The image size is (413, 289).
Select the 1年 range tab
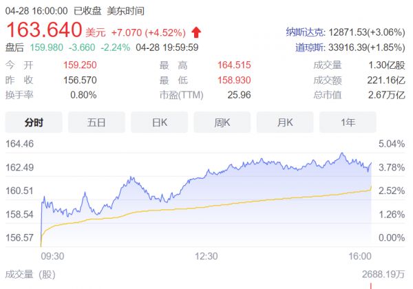click(348, 122)
